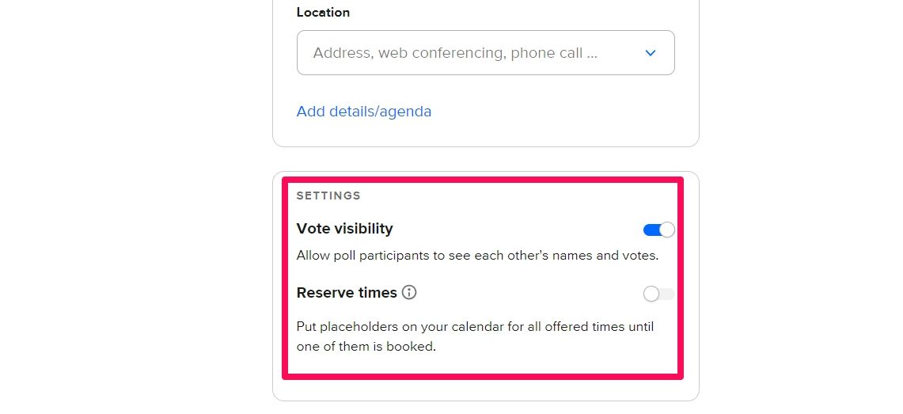Screen dimensions: 903x414
Task: Click the vote visibility description text
Action: (x=477, y=256)
